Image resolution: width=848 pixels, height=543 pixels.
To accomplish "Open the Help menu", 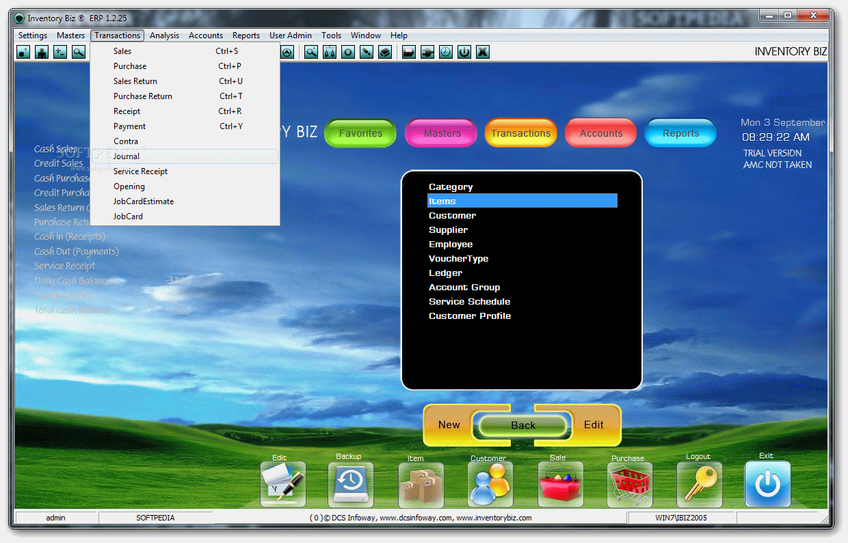I will (399, 36).
